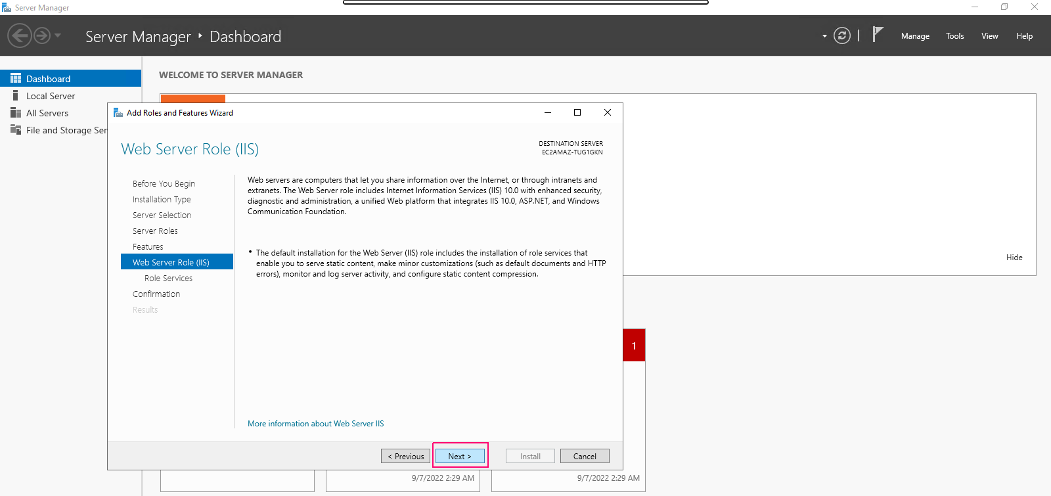Go to Server Selection wizard step
The image size is (1051, 496).
coord(162,215)
